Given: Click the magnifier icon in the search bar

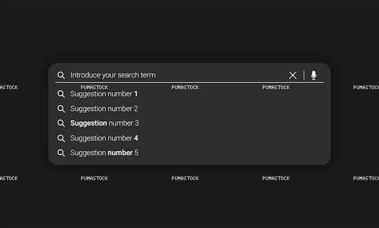Looking at the screenshot, I should click(x=61, y=75).
